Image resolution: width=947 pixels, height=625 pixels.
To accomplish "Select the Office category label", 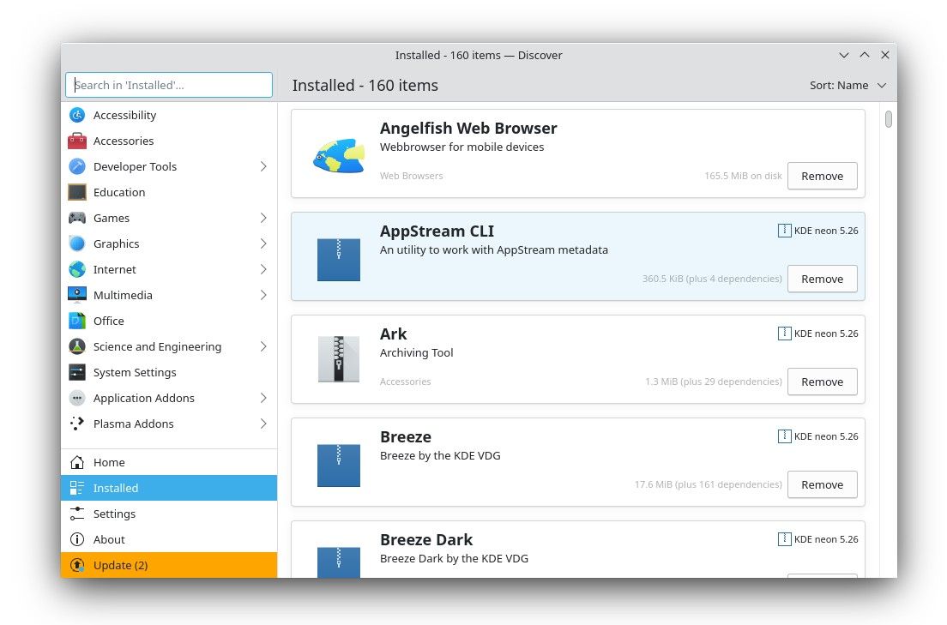I will [x=109, y=321].
